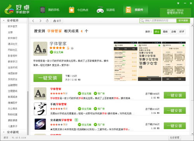Screen dimensions: 194x141
Task: Sort results by 综合
Action: pos(157,31)
